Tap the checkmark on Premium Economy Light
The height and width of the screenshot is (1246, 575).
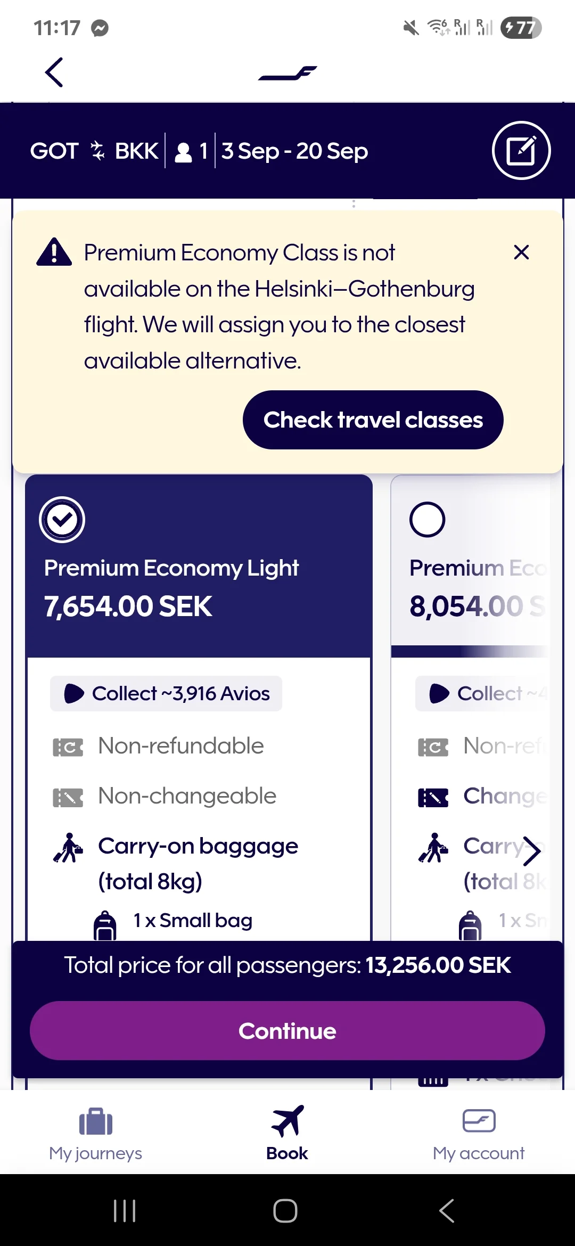(62, 519)
